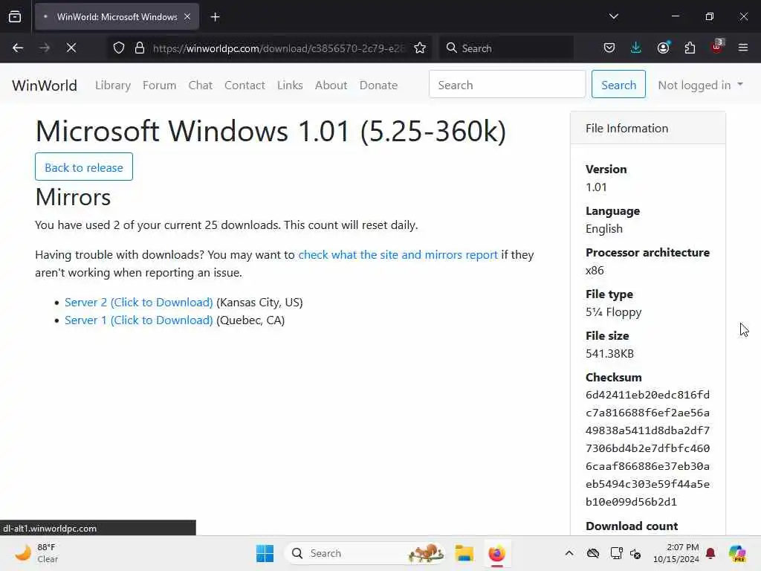The height and width of the screenshot is (571, 761).
Task: Open the About nav item
Action: (331, 85)
